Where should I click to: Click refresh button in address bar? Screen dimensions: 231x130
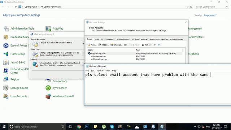click(x=191, y=7)
